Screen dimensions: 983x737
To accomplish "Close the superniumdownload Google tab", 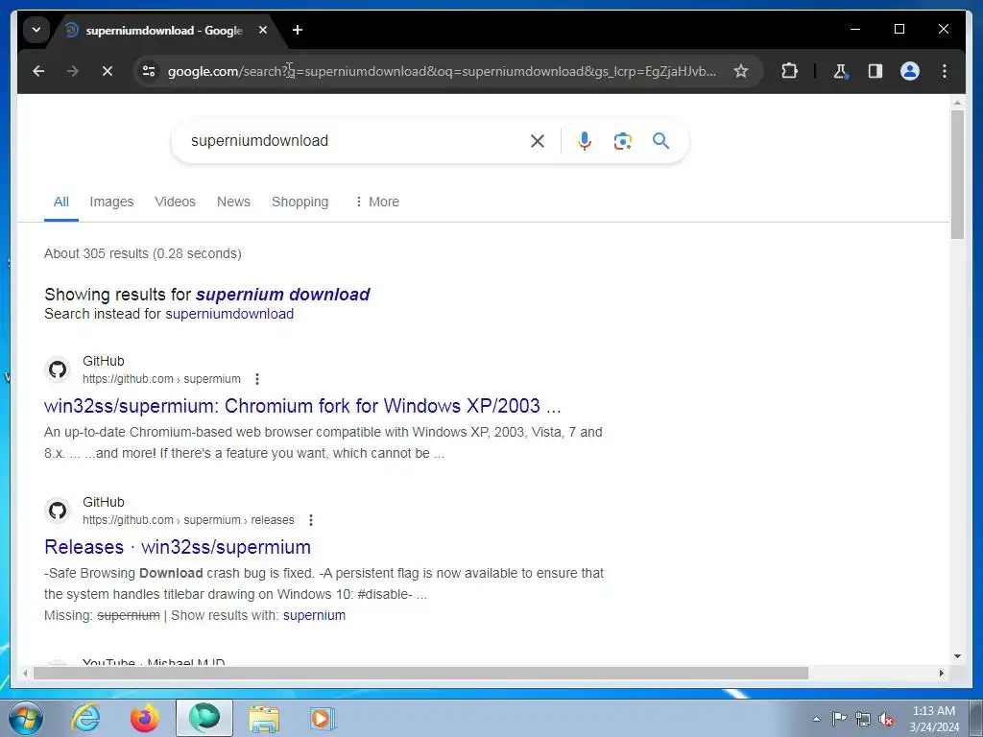I will click(x=263, y=30).
